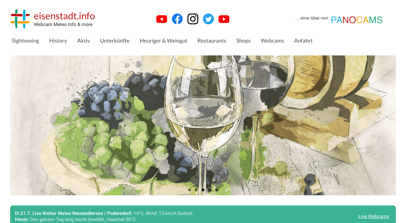Visit the Twitter bird icon
406x223 pixels.
coord(208,19)
